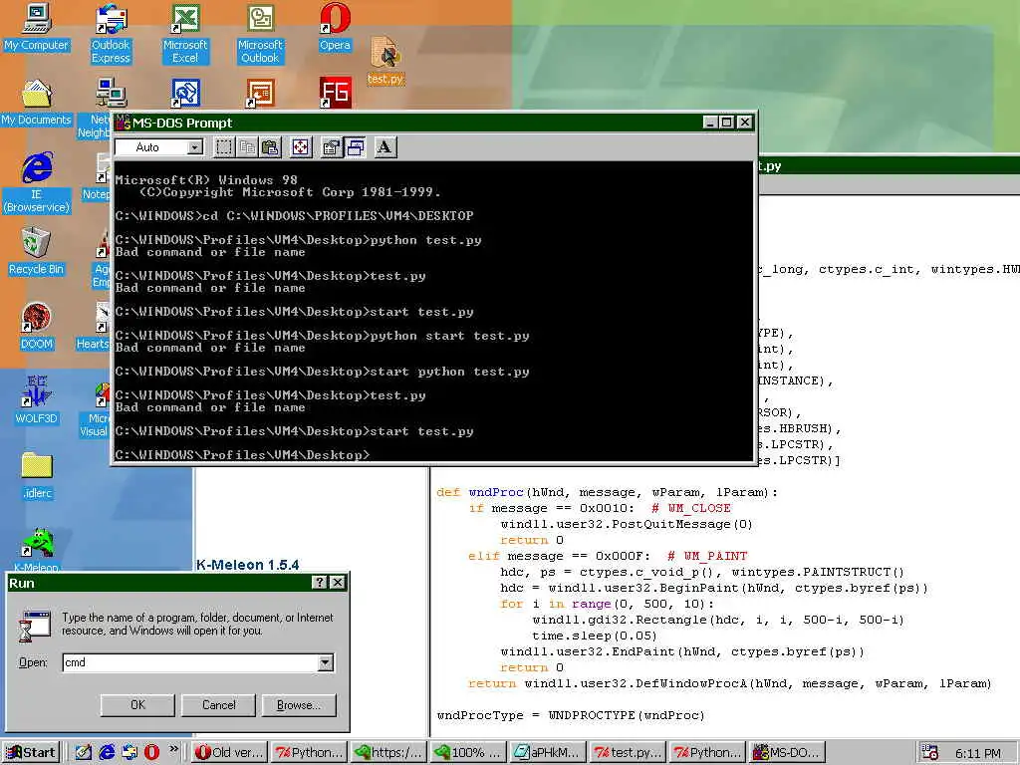Click 'wndProcType = WNDPROCTYPE(wndProc)' line

571,715
